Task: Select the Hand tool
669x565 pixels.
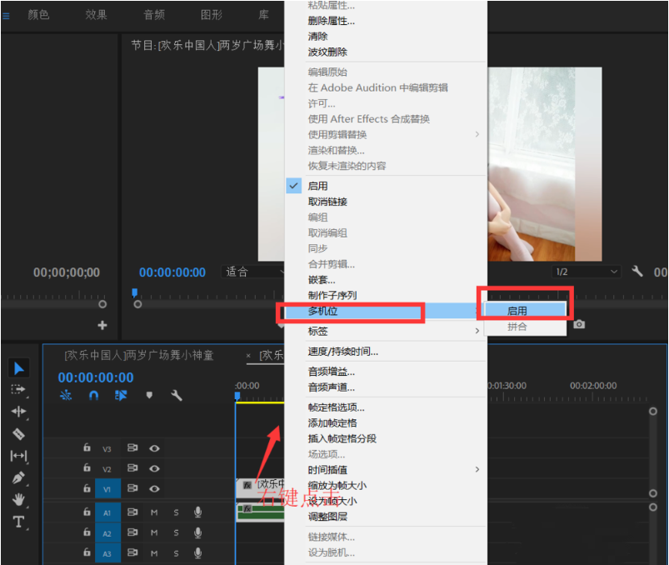Action: (x=18, y=499)
